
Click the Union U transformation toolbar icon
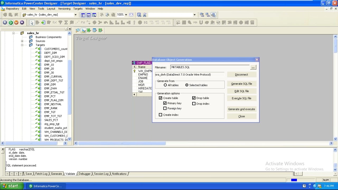(201, 23)
